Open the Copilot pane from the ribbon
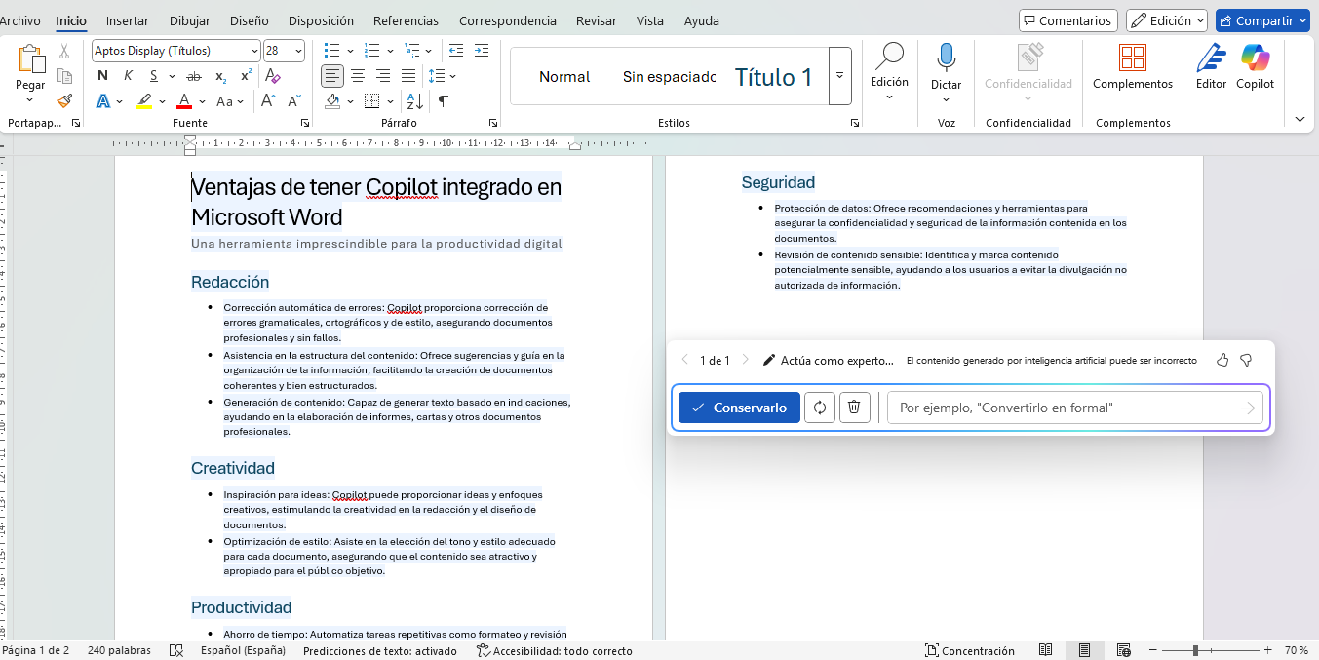Screen dimensions: 1319x660 point(1255,67)
